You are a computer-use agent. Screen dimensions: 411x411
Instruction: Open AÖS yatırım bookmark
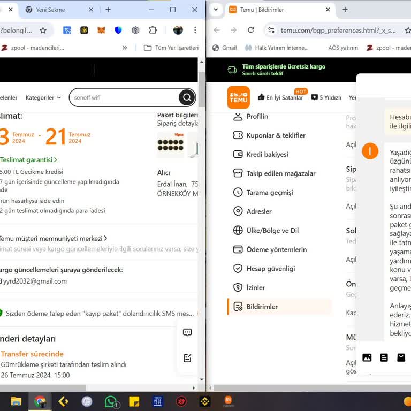tap(343, 48)
